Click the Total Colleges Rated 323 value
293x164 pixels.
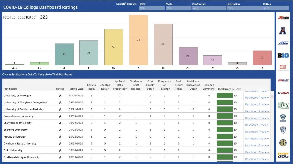tap(44, 17)
